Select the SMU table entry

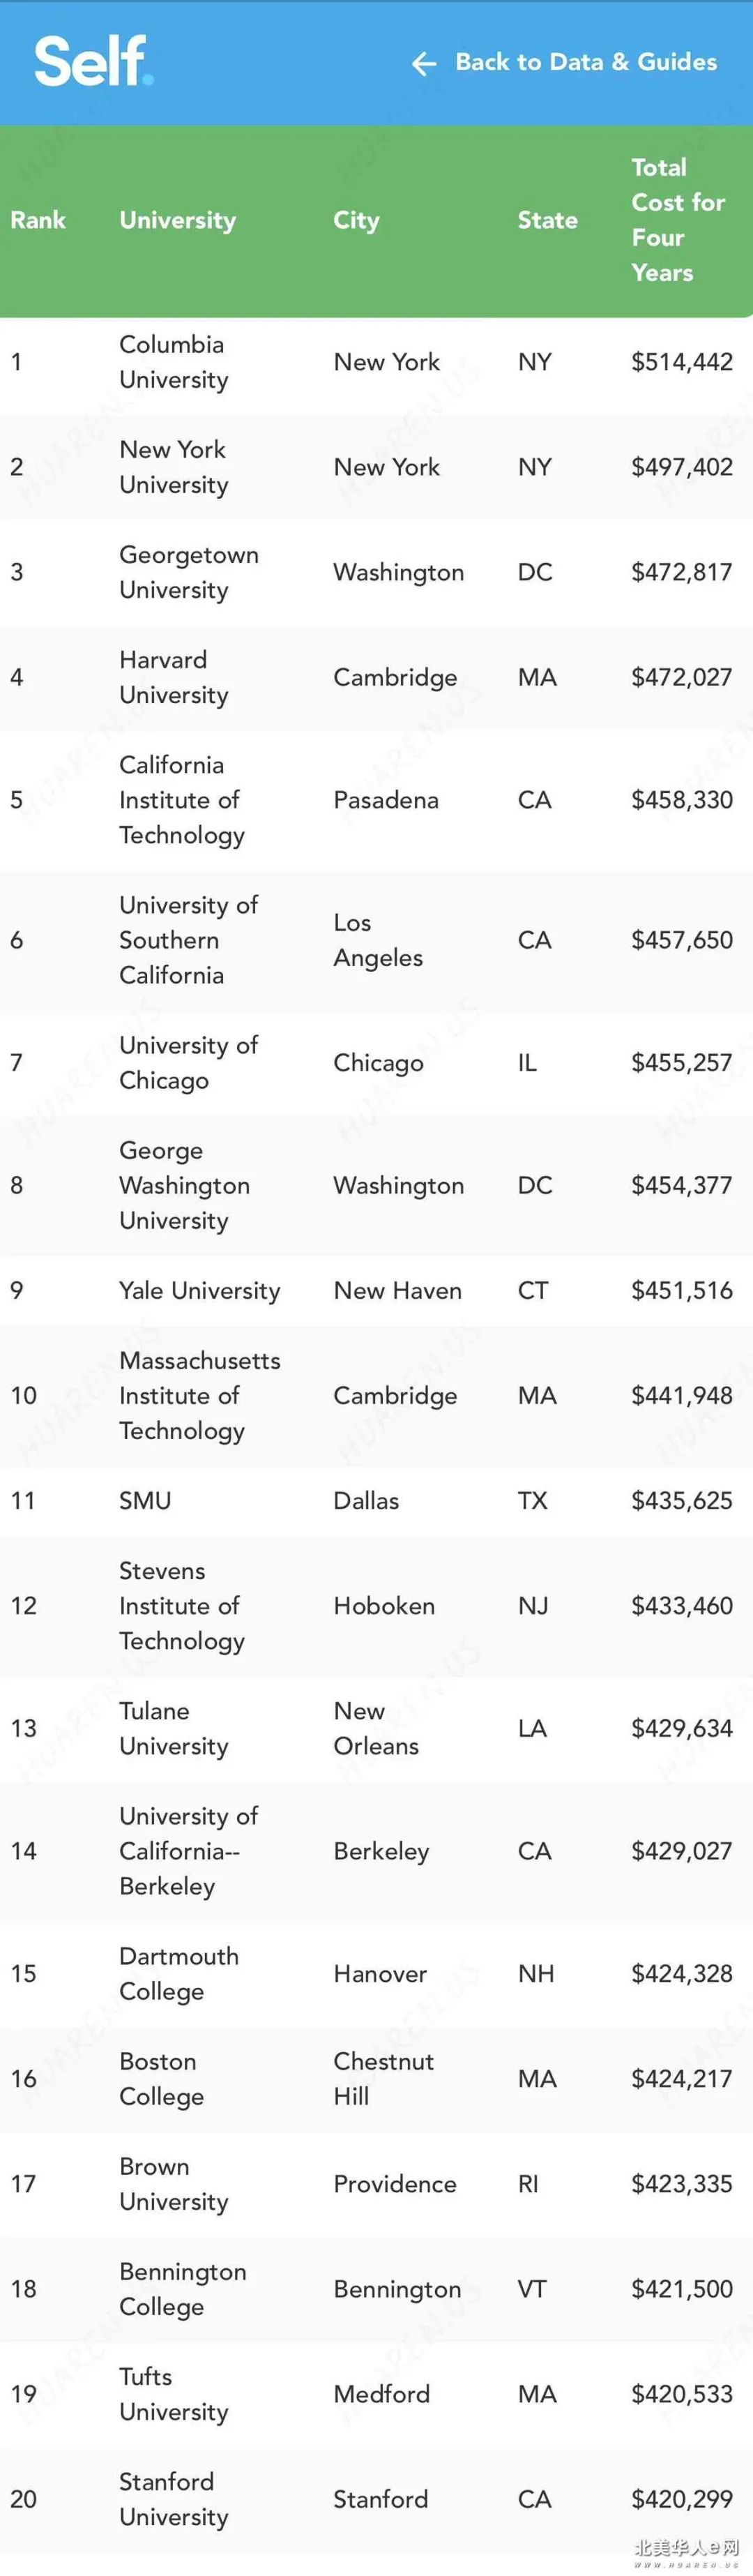[x=145, y=1500]
